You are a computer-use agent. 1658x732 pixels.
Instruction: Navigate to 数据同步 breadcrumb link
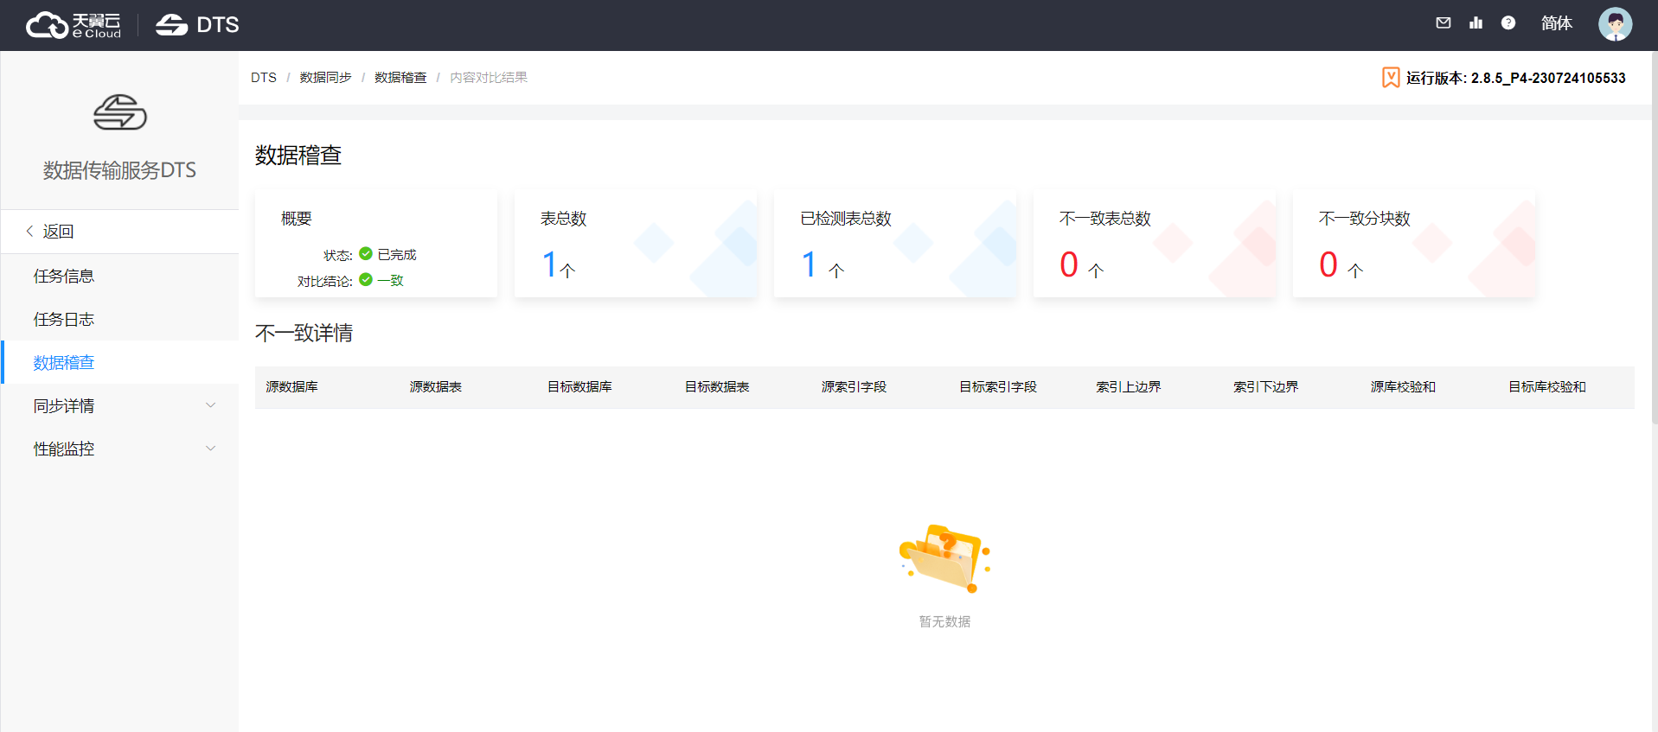coord(325,78)
